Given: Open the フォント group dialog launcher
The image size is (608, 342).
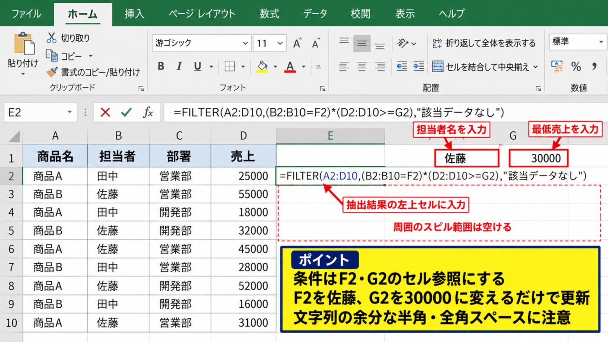Looking at the screenshot, I should (323, 88).
